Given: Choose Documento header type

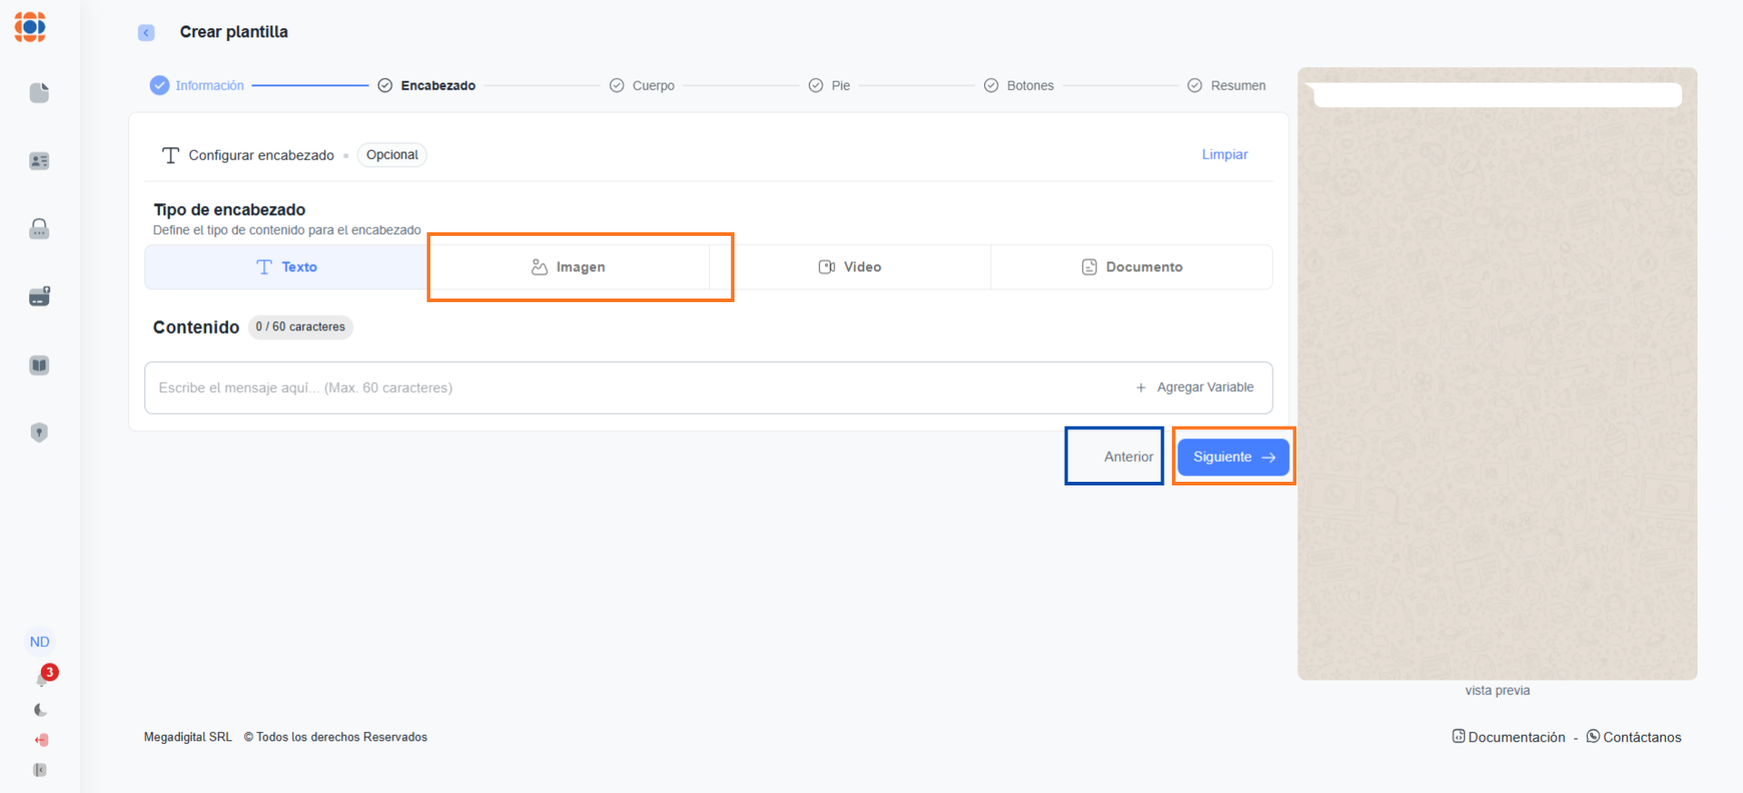Looking at the screenshot, I should click(x=1131, y=267).
